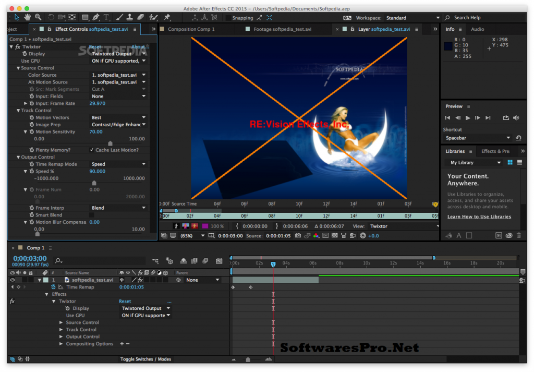Image resolution: width=534 pixels, height=372 pixels.
Task: Click Learn How to Use Libraries link
Action: tap(479, 217)
